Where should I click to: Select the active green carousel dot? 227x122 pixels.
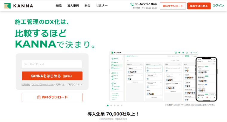[x=108, y=105]
